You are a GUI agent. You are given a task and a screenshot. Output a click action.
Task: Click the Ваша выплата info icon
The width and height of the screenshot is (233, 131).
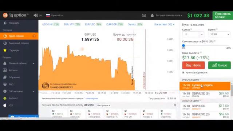point(201,52)
